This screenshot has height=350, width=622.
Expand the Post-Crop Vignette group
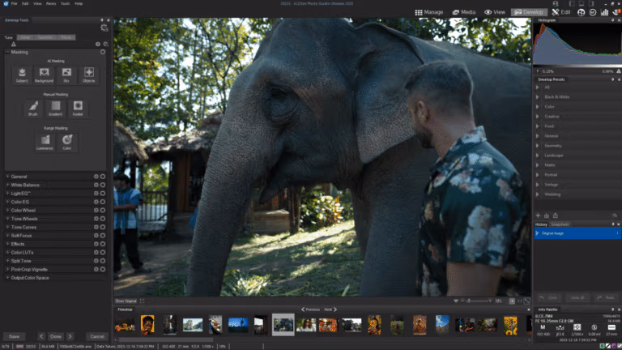pos(7,269)
